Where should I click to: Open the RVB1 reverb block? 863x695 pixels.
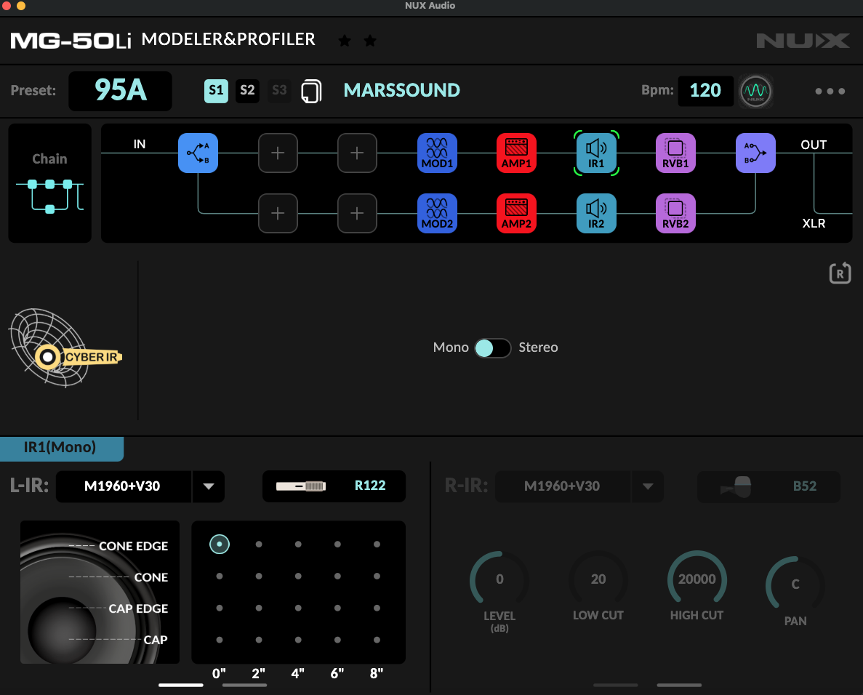pos(675,153)
